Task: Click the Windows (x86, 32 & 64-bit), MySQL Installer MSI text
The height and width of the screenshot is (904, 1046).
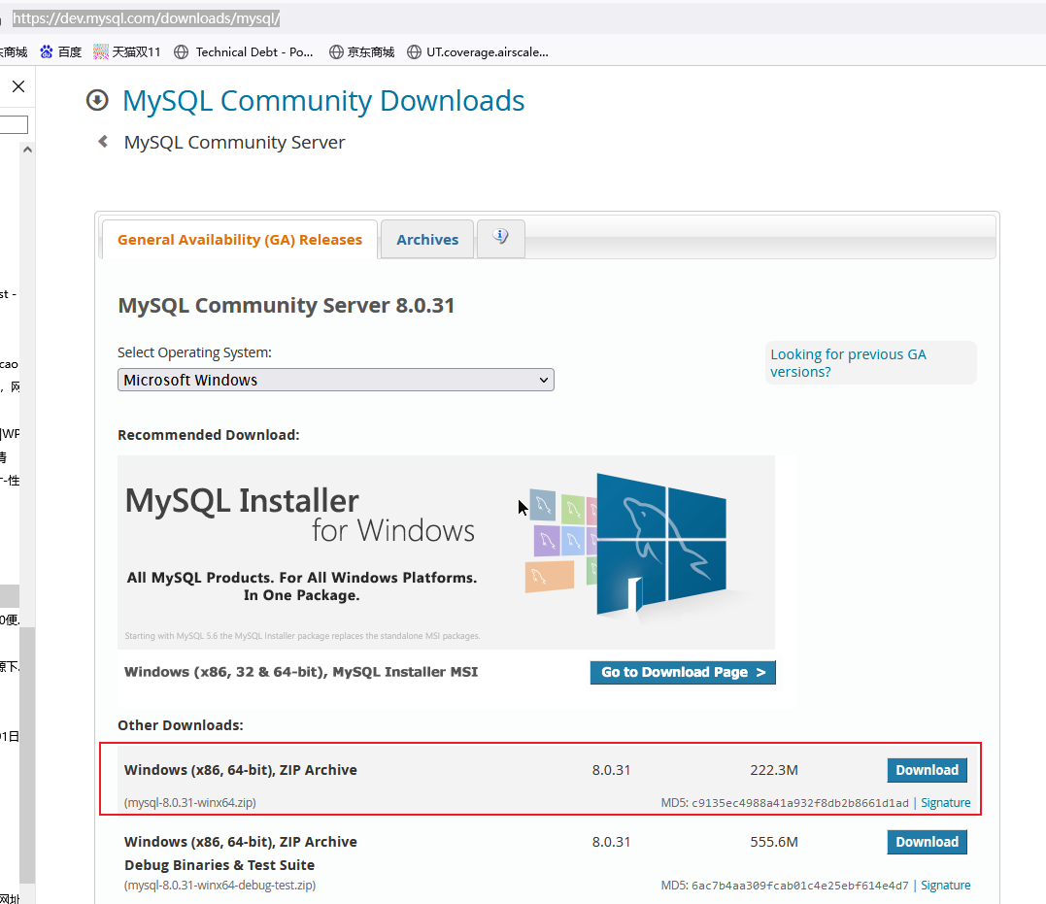Action: 301,672
